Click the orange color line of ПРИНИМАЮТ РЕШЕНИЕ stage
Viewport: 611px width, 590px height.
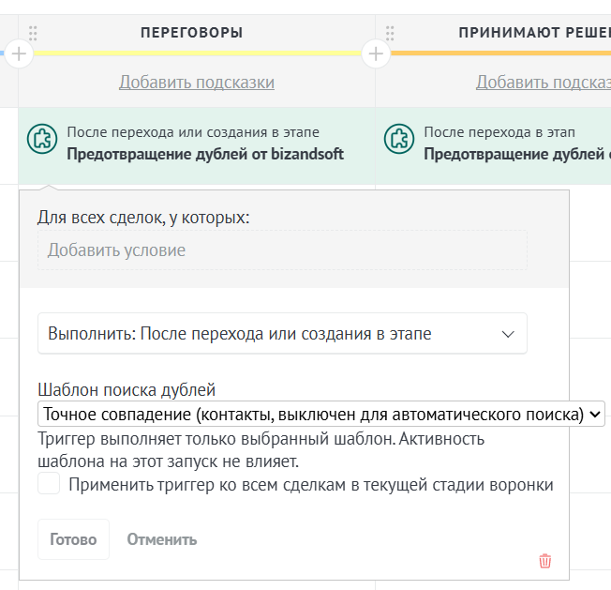coord(500,53)
